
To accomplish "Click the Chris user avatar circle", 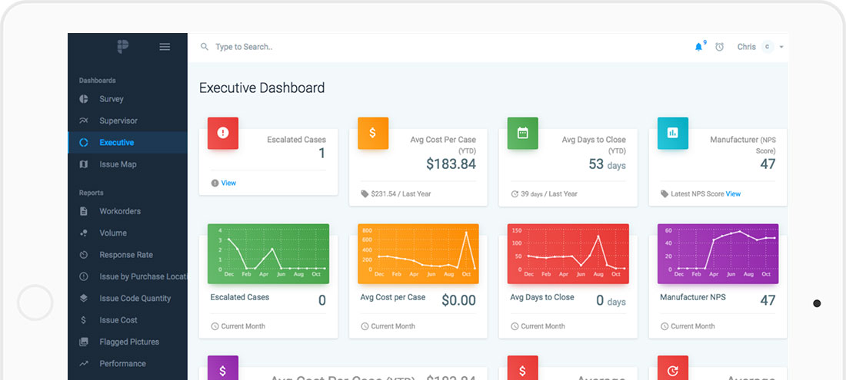I will pos(768,47).
